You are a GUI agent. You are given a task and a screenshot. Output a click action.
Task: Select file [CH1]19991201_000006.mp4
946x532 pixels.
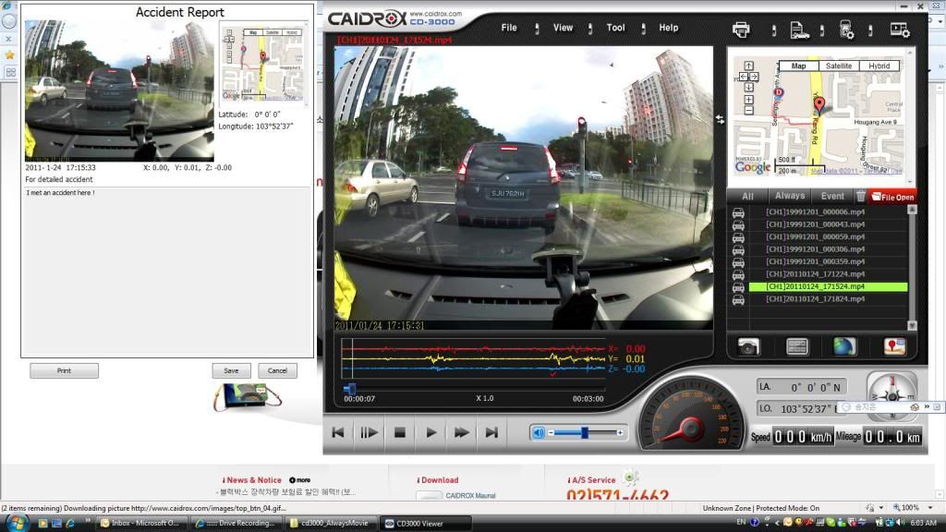click(815, 212)
